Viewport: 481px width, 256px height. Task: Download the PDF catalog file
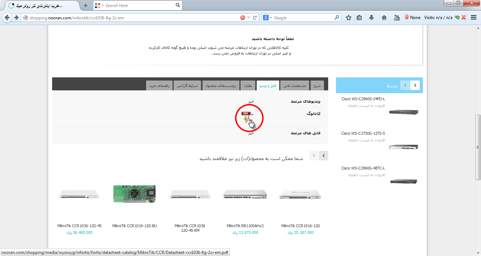(247, 117)
